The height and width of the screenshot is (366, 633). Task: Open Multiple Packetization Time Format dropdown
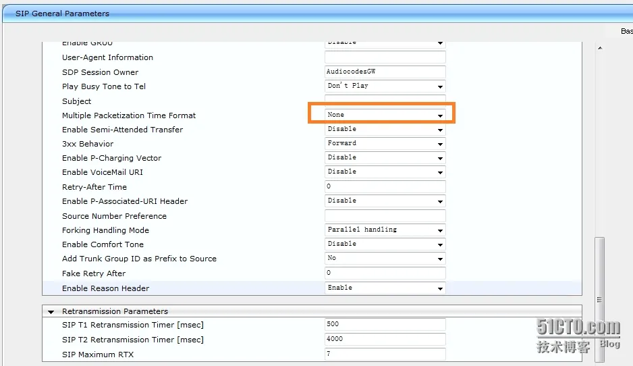tap(385, 115)
